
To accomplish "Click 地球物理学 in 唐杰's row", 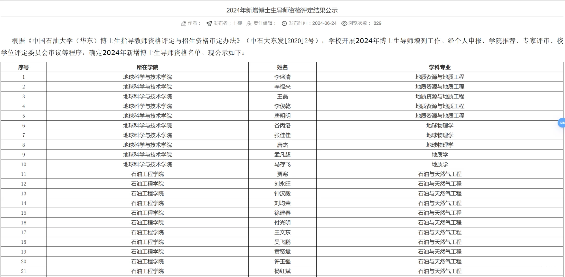I will 440,145.
